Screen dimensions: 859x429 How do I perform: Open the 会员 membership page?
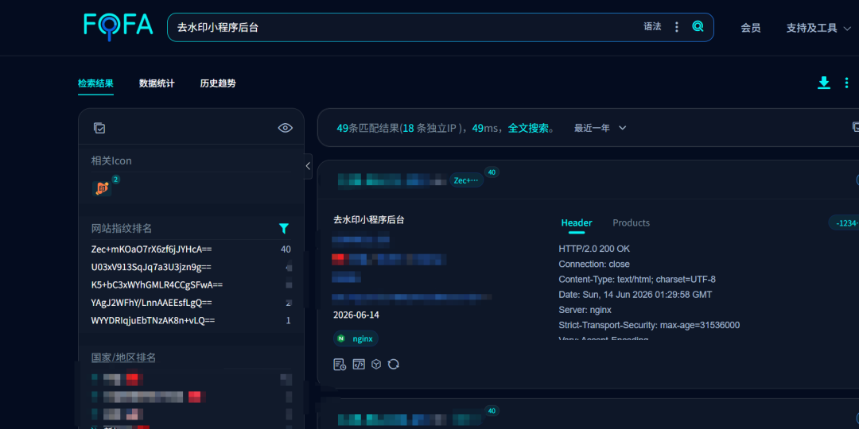[x=751, y=28]
